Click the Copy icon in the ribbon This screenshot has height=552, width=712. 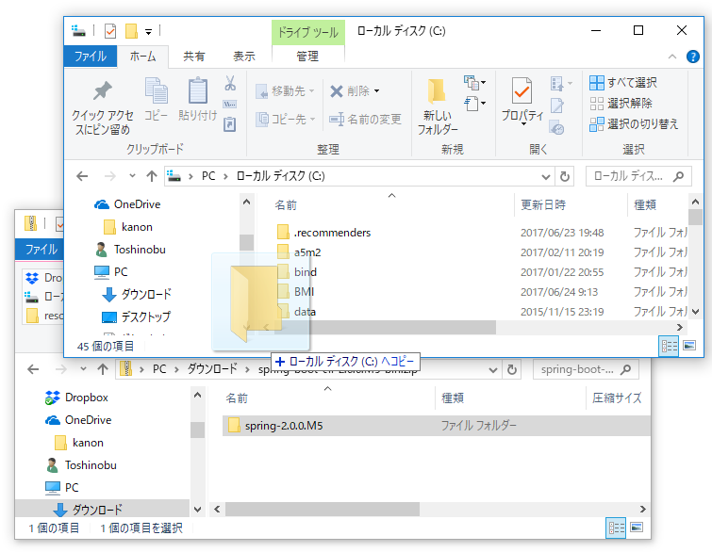tap(156, 100)
